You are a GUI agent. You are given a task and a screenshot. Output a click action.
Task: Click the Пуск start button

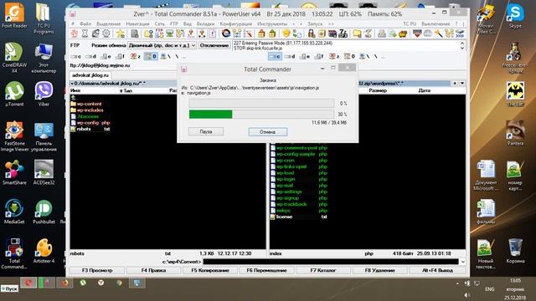[x=9, y=288]
